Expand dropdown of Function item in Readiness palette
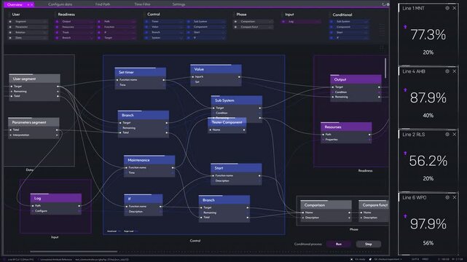 (x=133, y=27)
